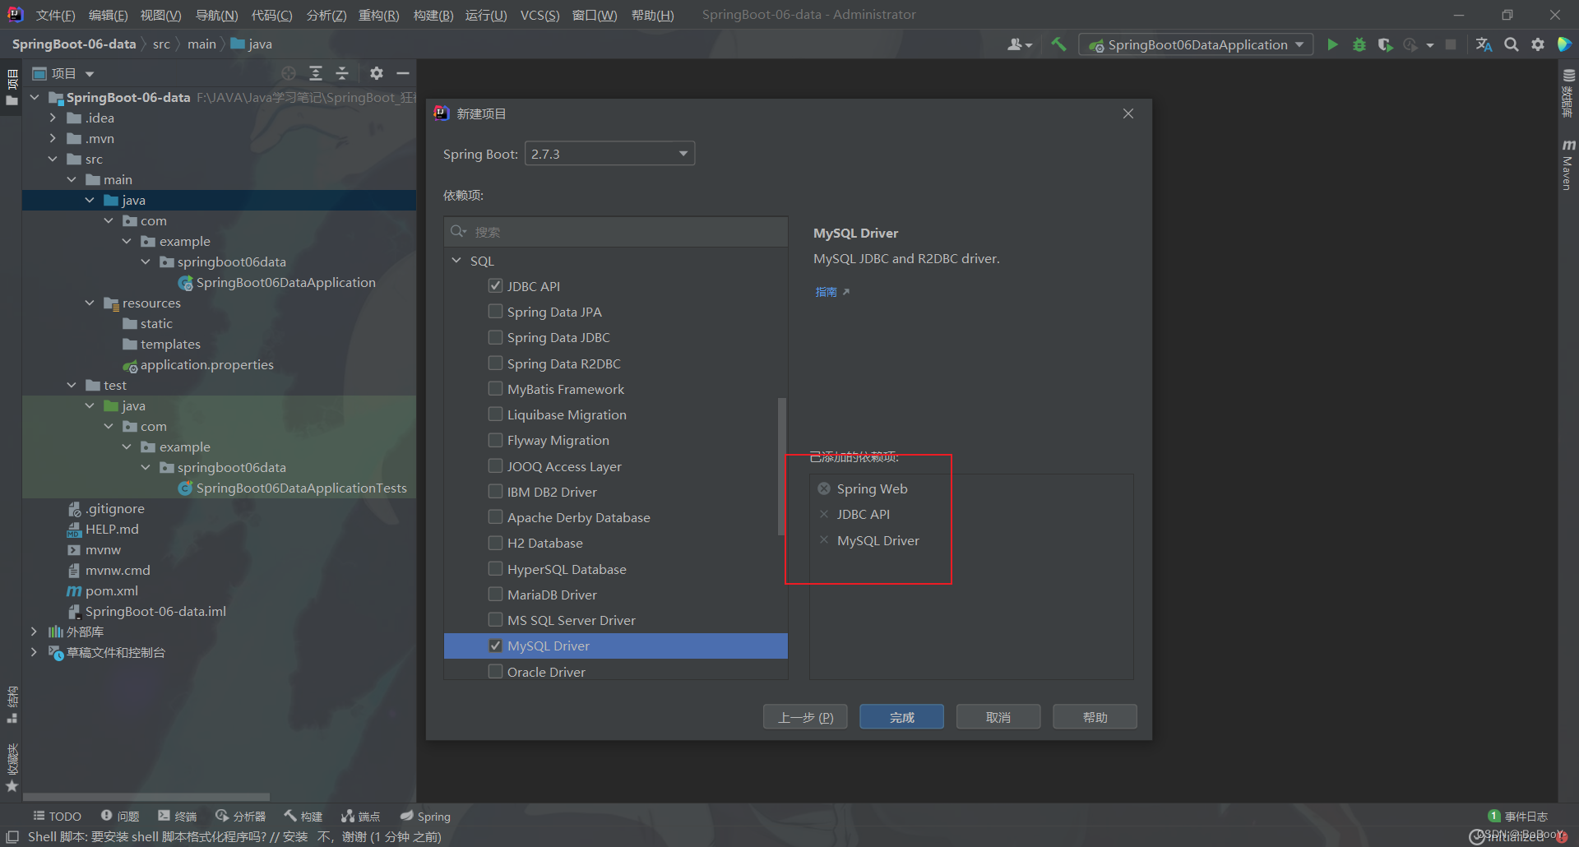Collapse the resources folder
This screenshot has width=1579, height=847.
coord(90,303)
